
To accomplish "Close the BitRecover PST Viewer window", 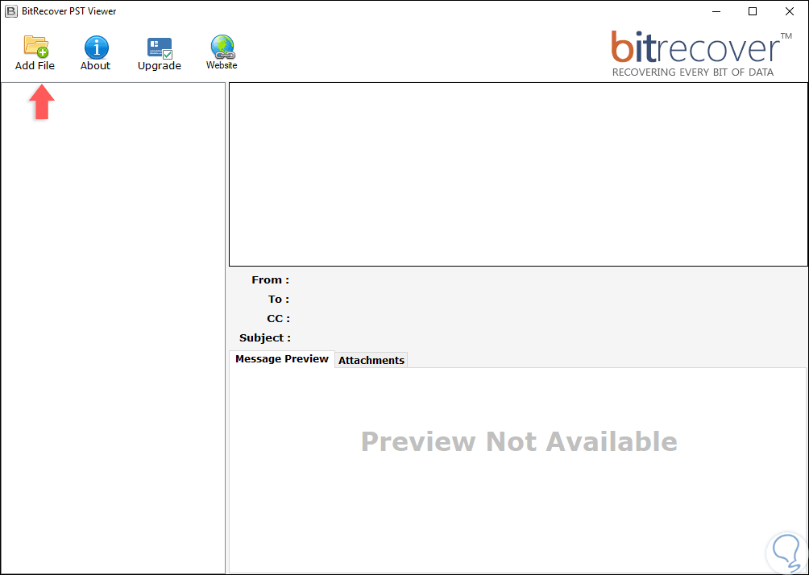I will click(x=790, y=11).
